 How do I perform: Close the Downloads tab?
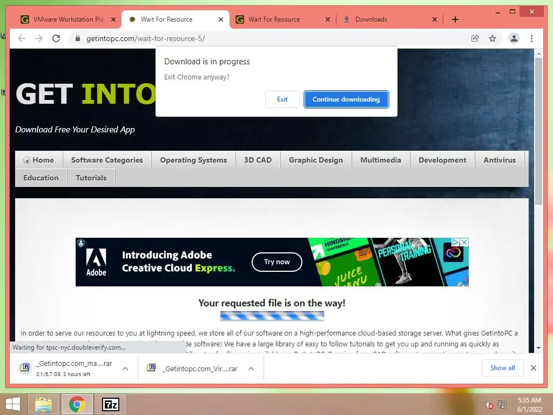tap(435, 19)
